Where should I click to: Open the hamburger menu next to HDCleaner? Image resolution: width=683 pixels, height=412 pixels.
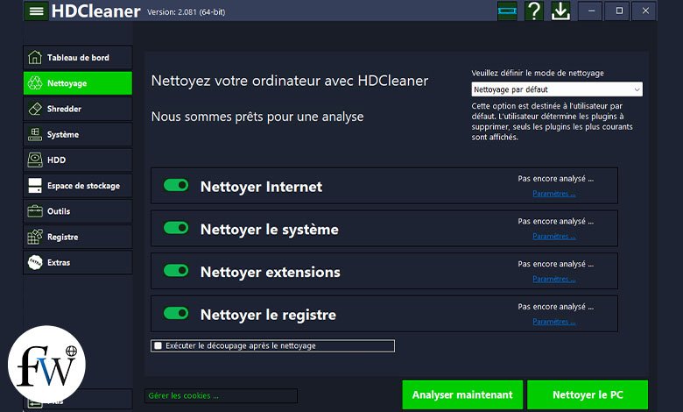click(x=36, y=11)
